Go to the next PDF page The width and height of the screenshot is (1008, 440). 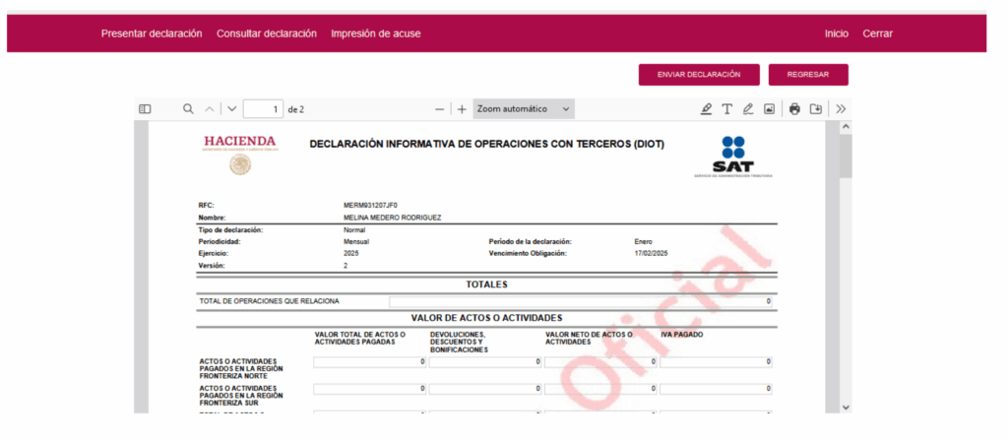232,109
